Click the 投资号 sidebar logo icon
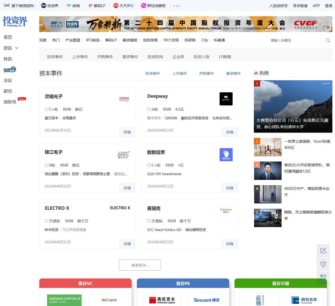This screenshot has width=335, height=306. [x=10, y=69]
